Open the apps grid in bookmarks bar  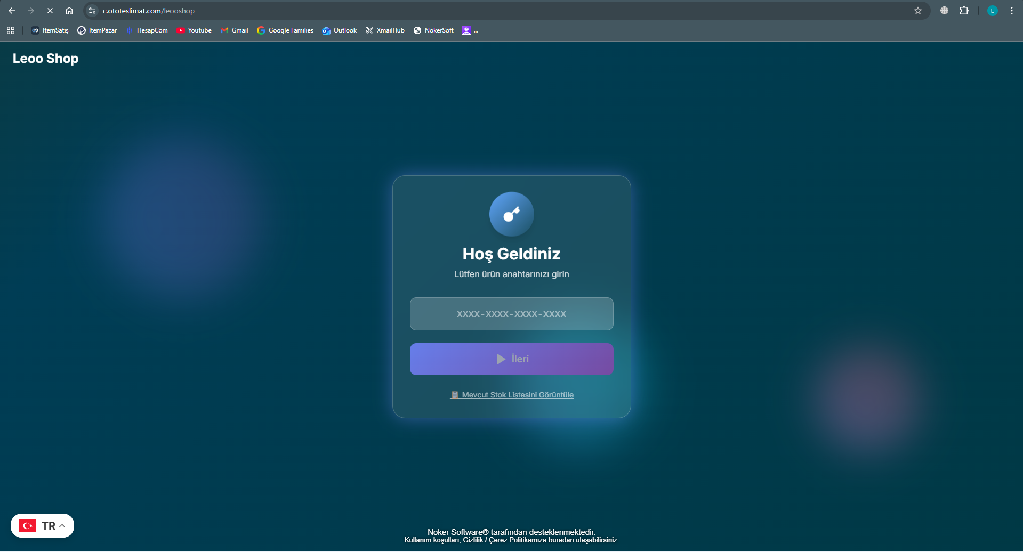click(x=11, y=30)
